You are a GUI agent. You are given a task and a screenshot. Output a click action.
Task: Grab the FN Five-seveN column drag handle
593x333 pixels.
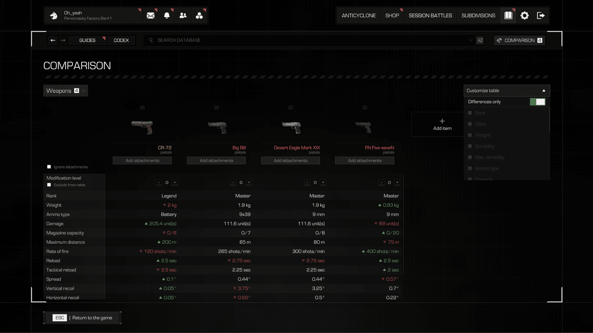coord(365,108)
